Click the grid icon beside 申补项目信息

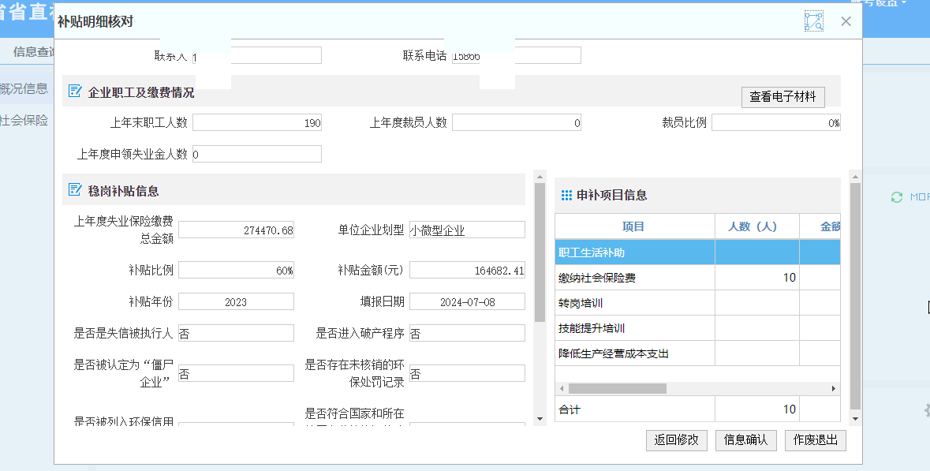(566, 195)
